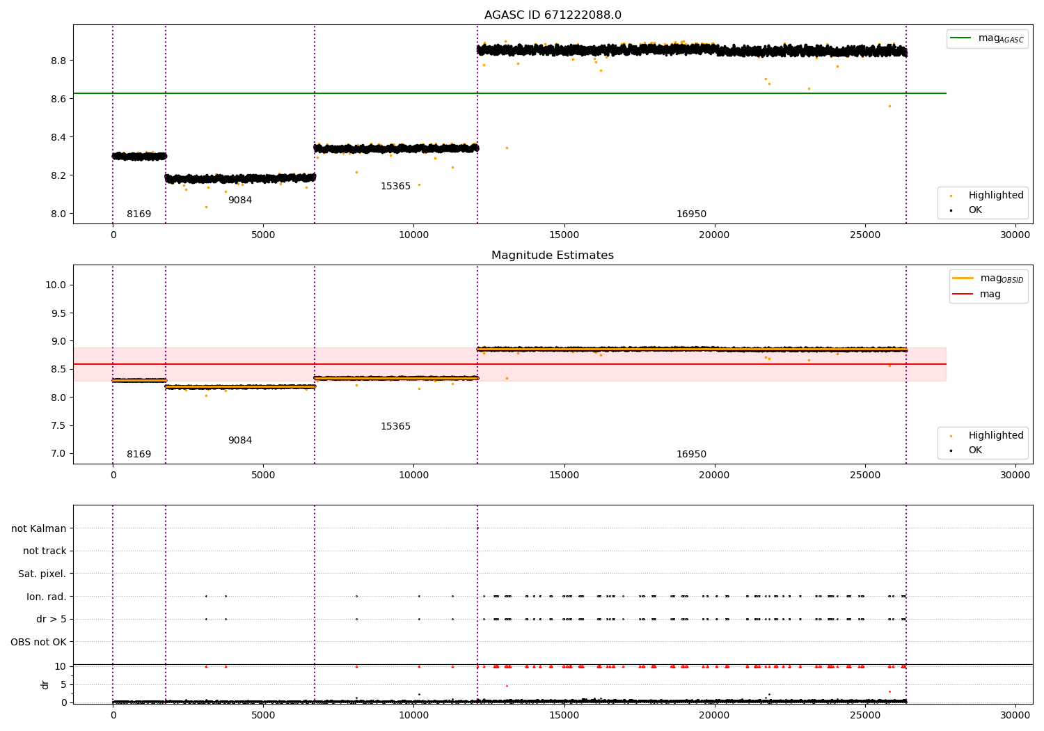
Task: Click the 15000 x-tick under the Magnitude Estimates plot
Action: point(564,475)
